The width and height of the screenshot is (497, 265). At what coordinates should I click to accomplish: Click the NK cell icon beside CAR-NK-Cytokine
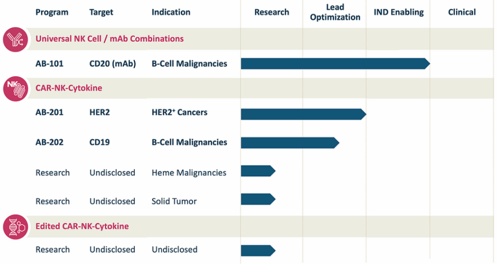point(16,88)
